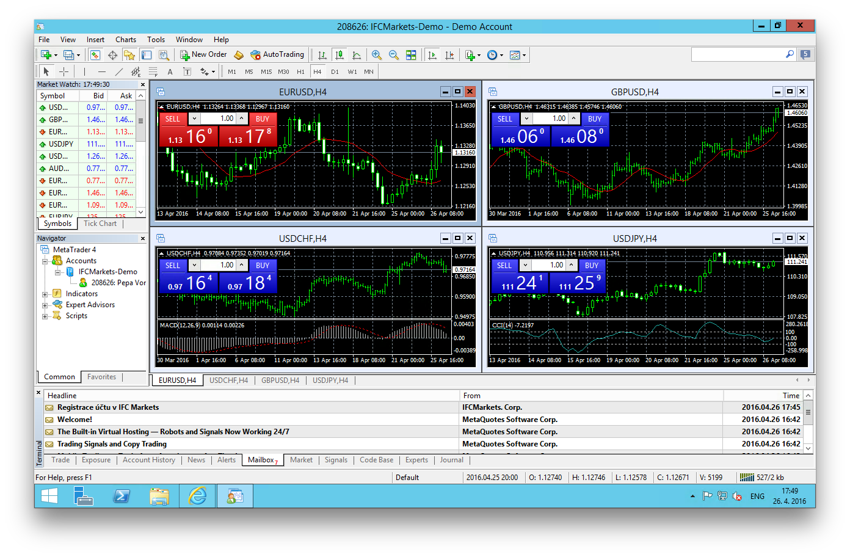
Task: Switch timeframe to M5
Action: click(249, 71)
